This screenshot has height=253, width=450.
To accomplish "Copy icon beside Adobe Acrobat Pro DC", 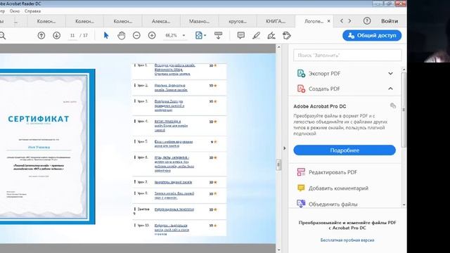I will [x=393, y=106].
